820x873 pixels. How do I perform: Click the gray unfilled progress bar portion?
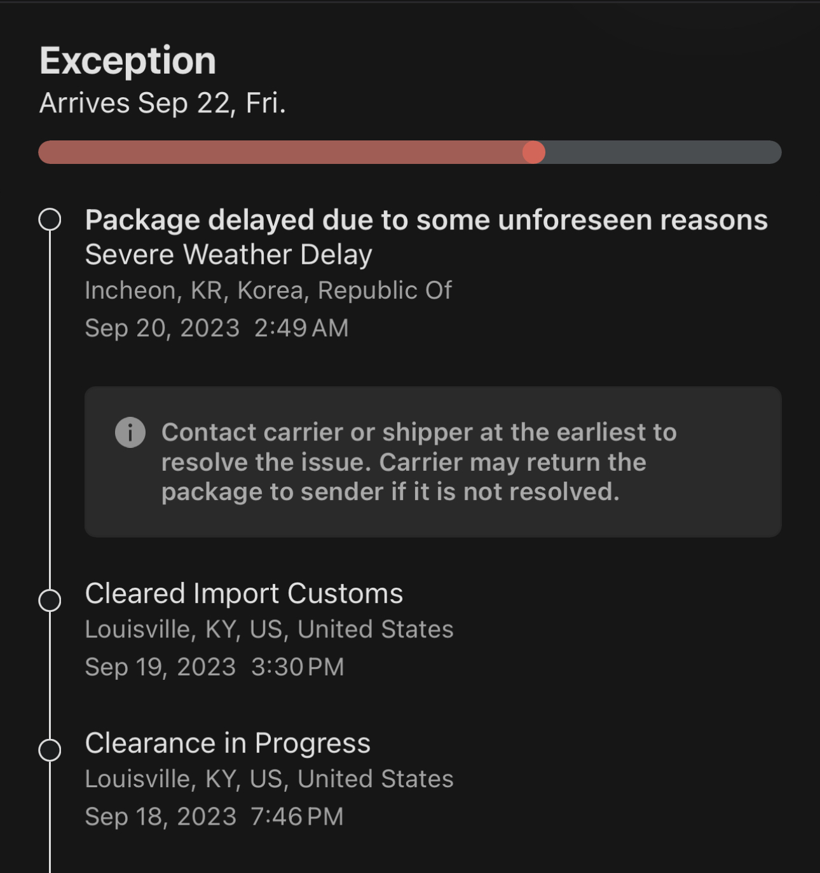pos(661,152)
